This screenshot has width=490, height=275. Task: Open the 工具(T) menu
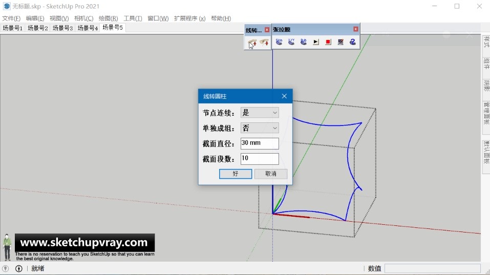tap(133, 18)
